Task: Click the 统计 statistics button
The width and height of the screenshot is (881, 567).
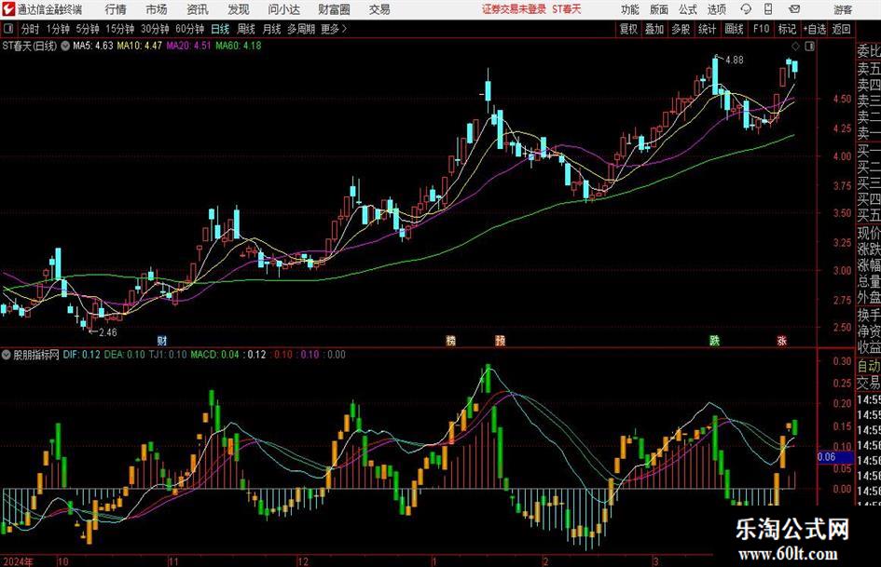Action: [x=708, y=29]
